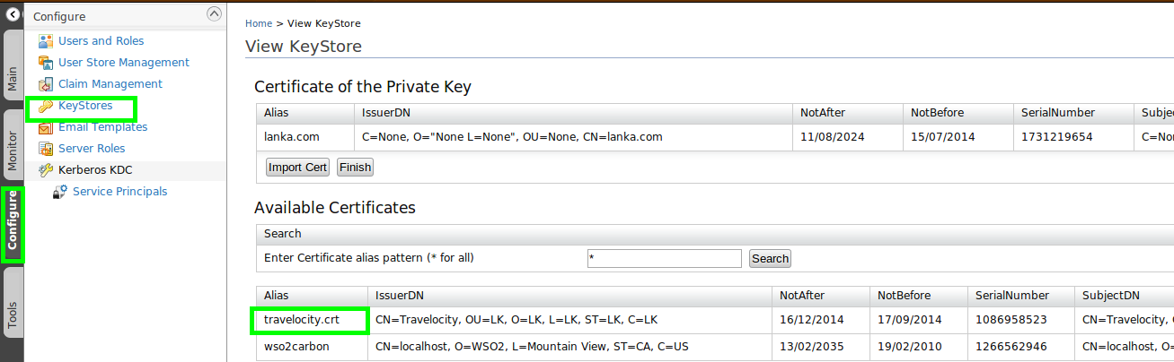
Task: Click the Kerberos KDC wrench icon
Action: (x=46, y=170)
